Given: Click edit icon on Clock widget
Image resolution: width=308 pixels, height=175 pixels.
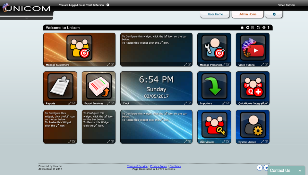Looking at the screenshot, I should click(189, 103).
